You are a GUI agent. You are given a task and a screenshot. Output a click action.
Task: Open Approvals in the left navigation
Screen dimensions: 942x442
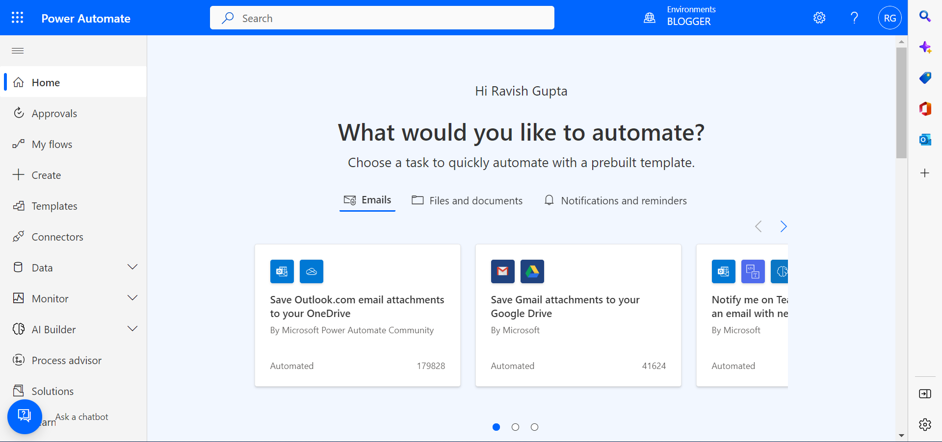click(74, 113)
